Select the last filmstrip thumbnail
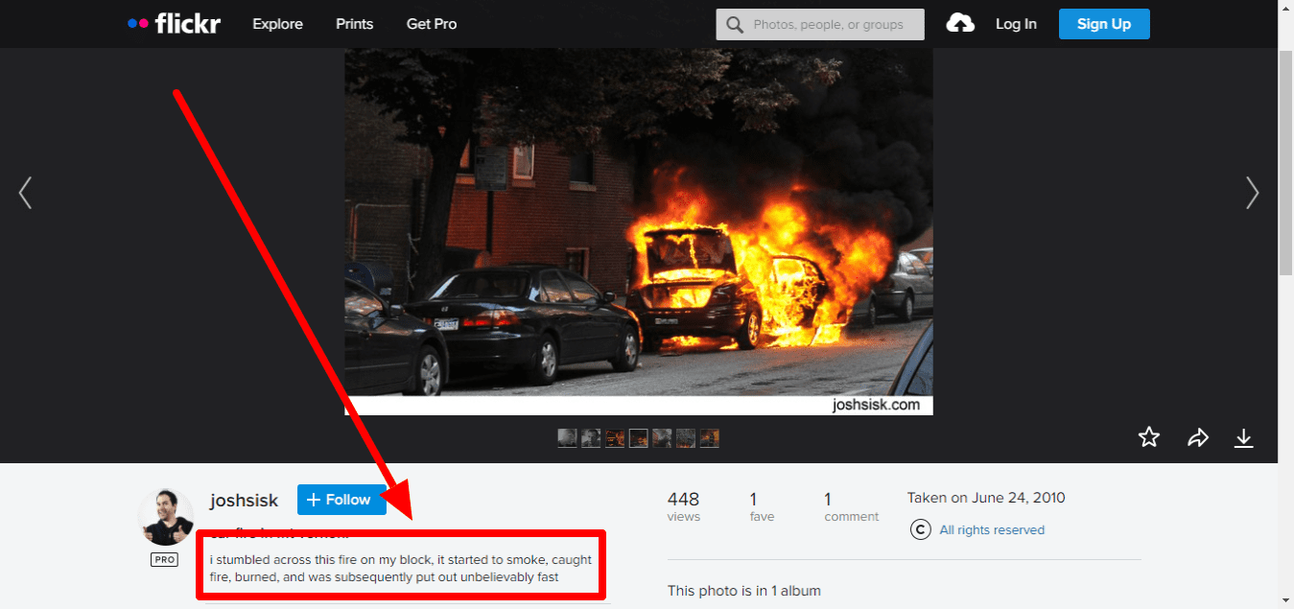1294x609 pixels. (x=709, y=438)
